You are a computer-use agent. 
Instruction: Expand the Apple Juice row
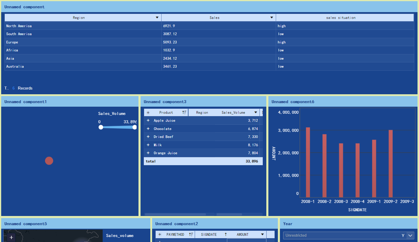(148, 120)
